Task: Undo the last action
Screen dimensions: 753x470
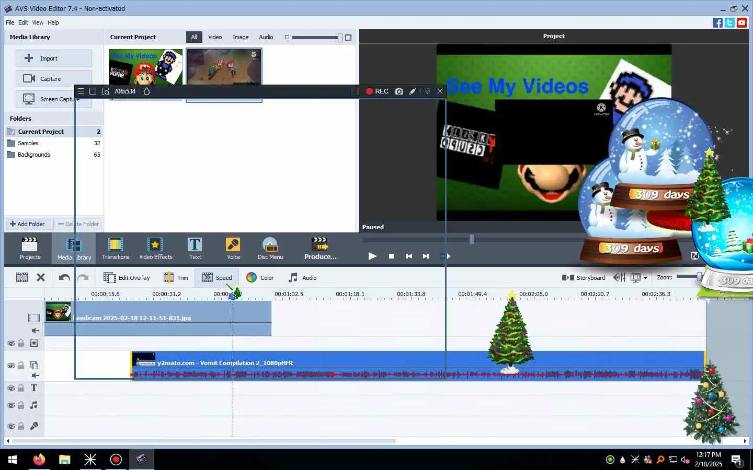Action: pos(64,277)
